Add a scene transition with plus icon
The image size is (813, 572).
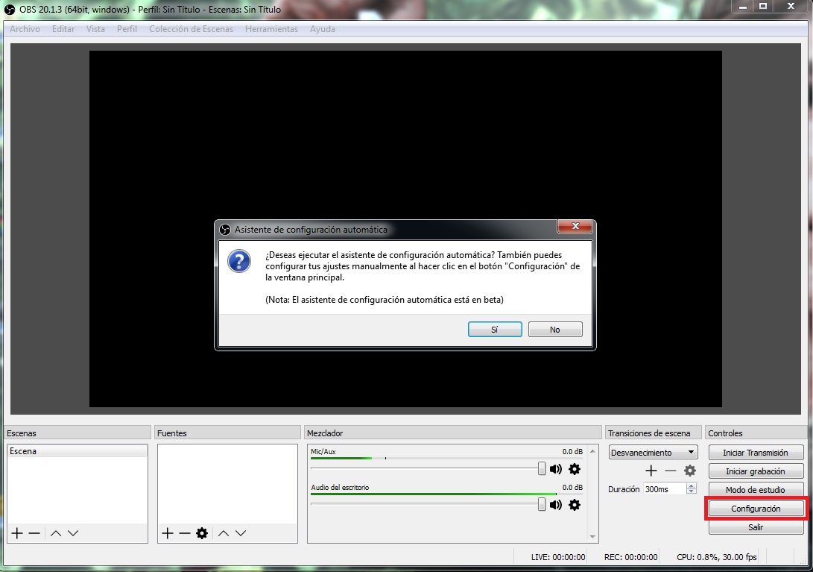coord(651,471)
